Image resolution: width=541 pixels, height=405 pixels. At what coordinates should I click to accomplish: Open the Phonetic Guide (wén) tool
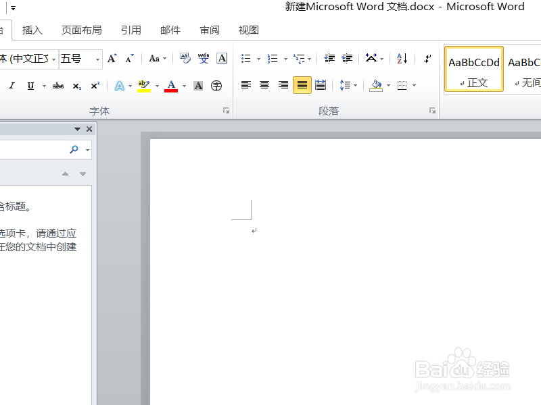[204, 58]
